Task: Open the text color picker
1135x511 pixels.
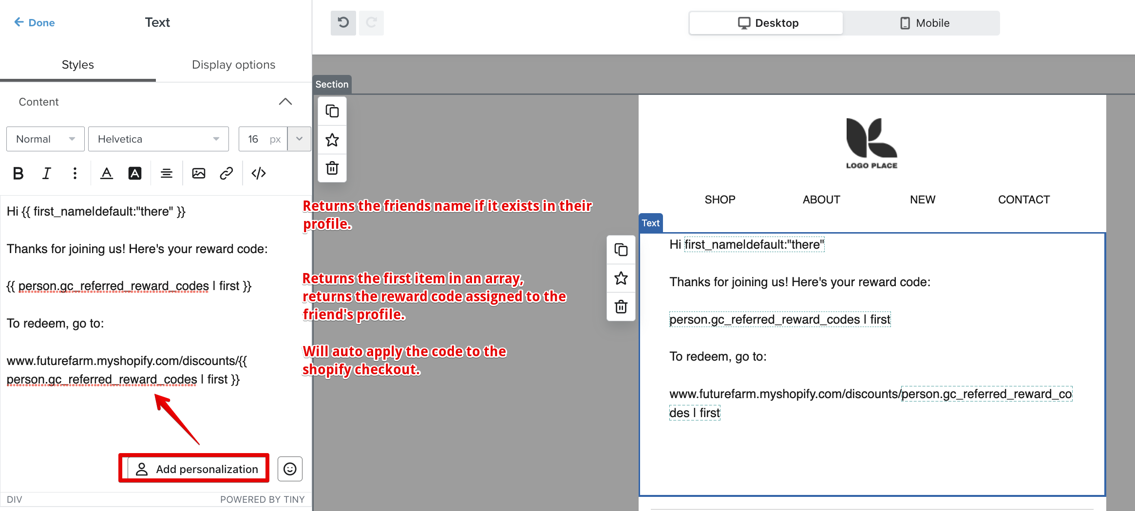Action: [x=107, y=173]
